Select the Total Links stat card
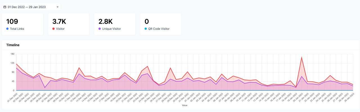The height and width of the screenshot is (112, 360). tap(22, 24)
